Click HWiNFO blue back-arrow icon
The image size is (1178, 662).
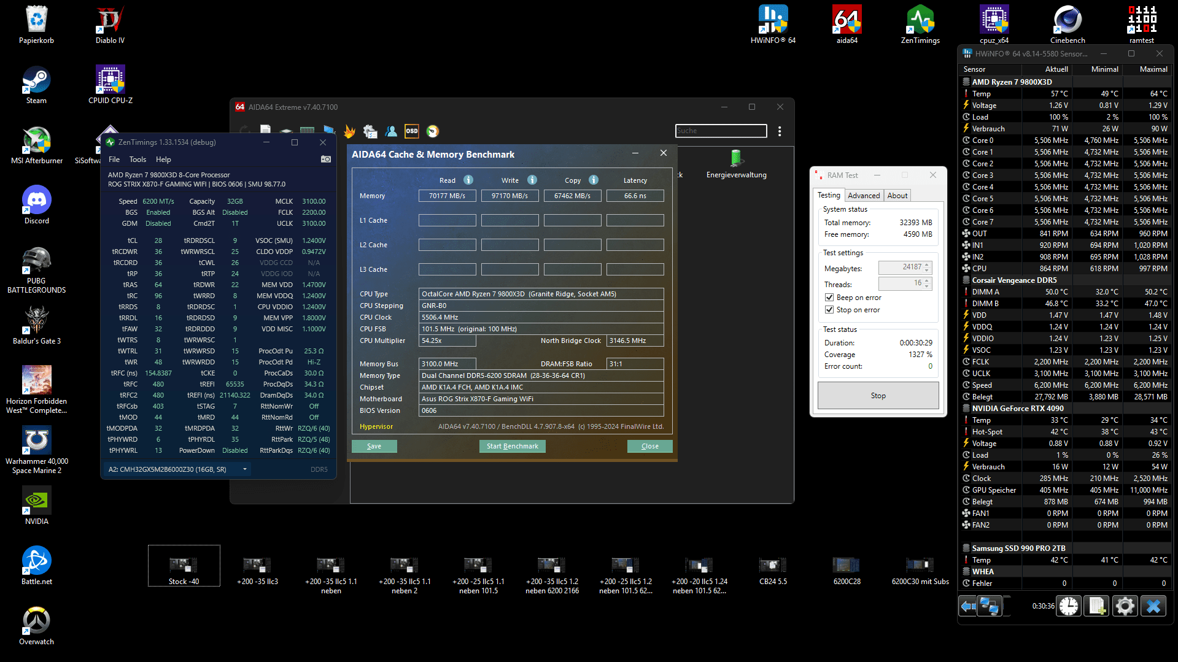coord(969,606)
